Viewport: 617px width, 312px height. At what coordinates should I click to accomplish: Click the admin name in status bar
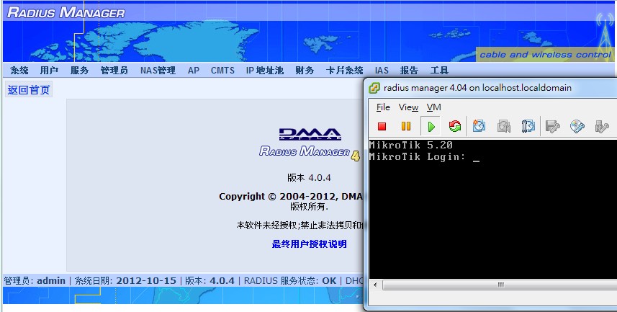51,281
